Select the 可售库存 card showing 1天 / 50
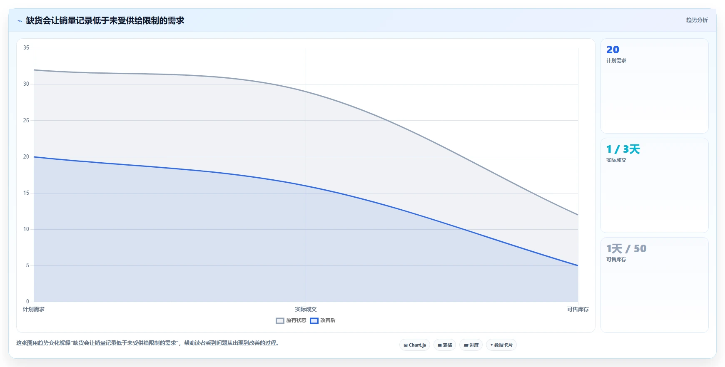The image size is (725, 367). click(654, 285)
